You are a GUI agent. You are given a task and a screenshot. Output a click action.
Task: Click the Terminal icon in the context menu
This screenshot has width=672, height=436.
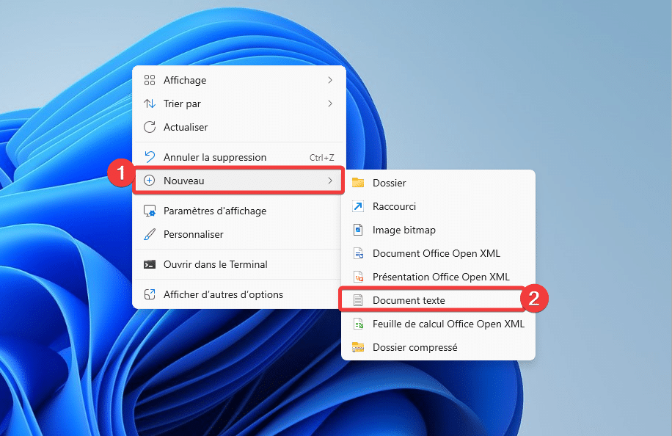[150, 264]
